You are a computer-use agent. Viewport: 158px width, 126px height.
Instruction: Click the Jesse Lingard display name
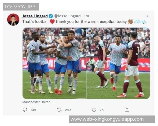(x=35, y=16)
